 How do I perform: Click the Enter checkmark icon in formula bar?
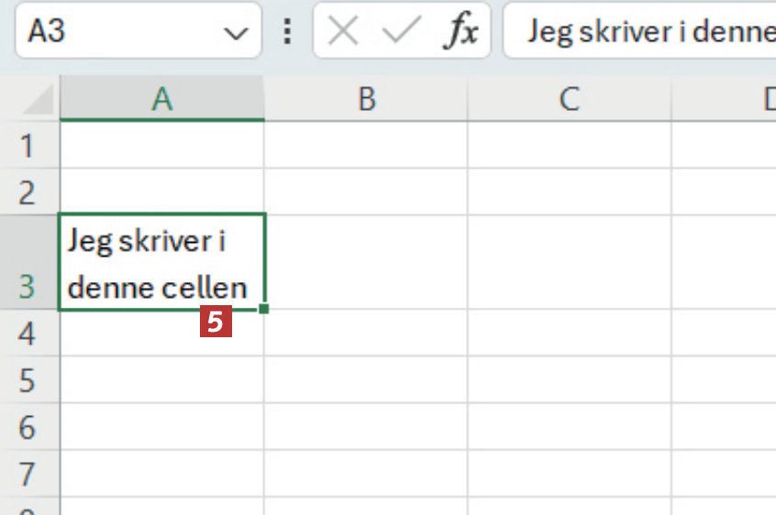(400, 33)
